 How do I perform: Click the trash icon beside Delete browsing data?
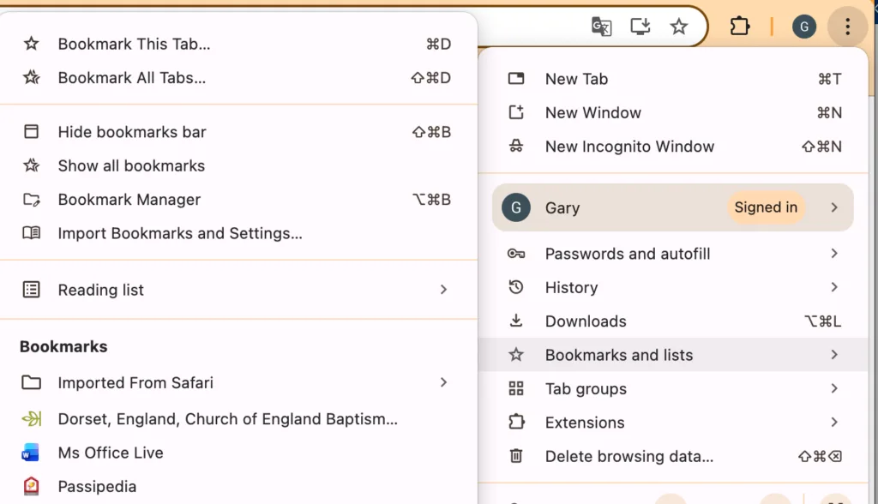(x=516, y=456)
